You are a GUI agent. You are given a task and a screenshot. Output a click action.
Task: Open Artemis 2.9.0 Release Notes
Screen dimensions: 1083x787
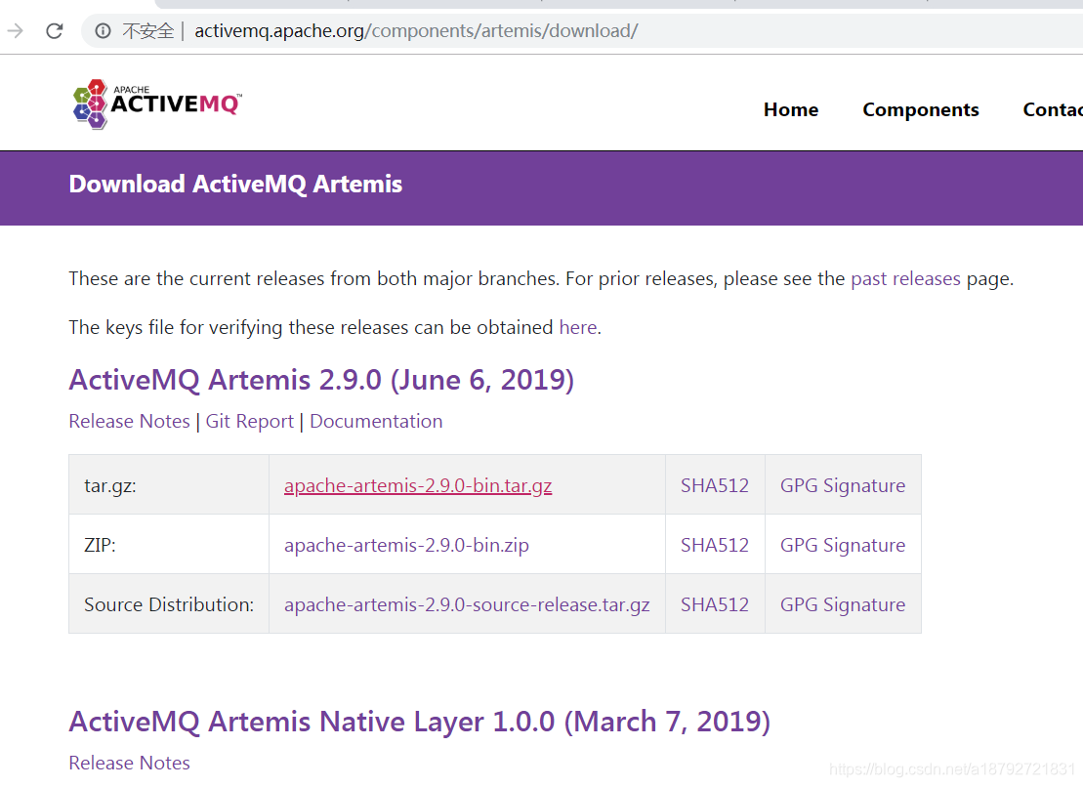pos(129,421)
